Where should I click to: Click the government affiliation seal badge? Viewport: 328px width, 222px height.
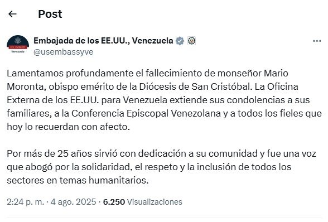[191, 41]
